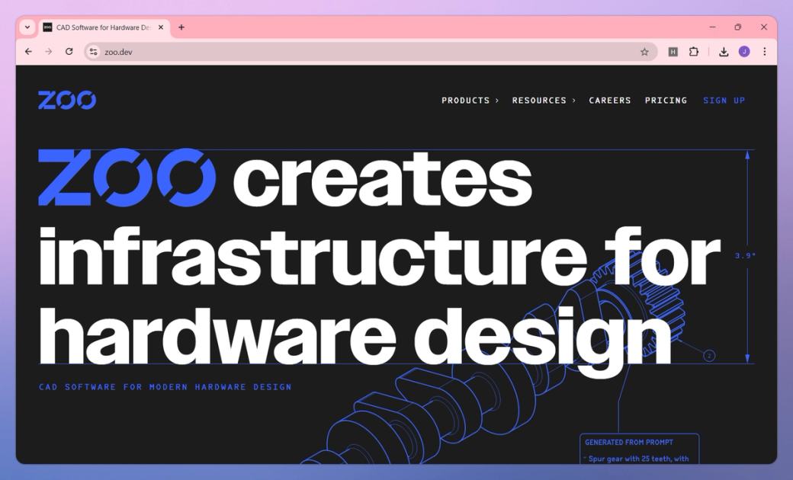This screenshot has width=793, height=480.
Task: Expand the PRODUCTS dropdown
Action: point(469,100)
